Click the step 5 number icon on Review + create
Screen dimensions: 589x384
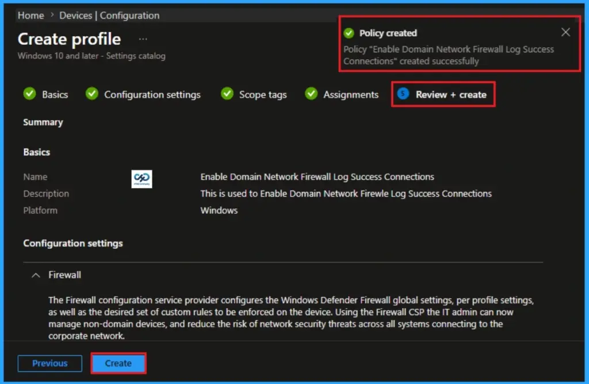pos(403,94)
